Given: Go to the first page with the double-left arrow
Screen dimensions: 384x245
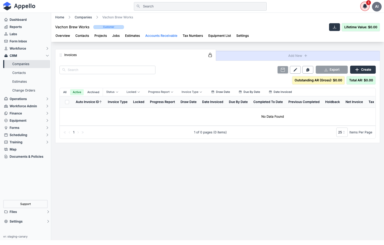Looking at the screenshot, I should click(65, 132).
